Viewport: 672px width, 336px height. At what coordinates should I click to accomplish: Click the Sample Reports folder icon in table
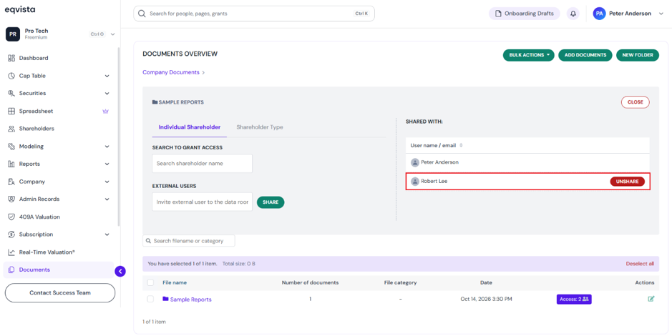click(165, 300)
